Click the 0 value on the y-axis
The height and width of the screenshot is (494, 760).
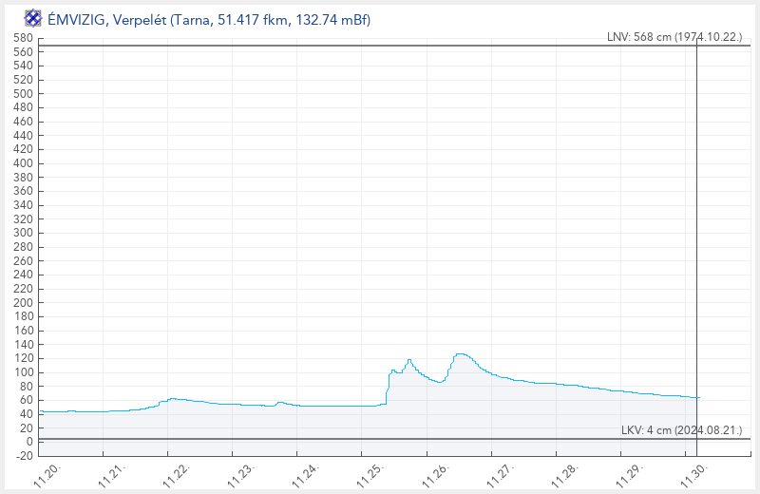point(29,442)
